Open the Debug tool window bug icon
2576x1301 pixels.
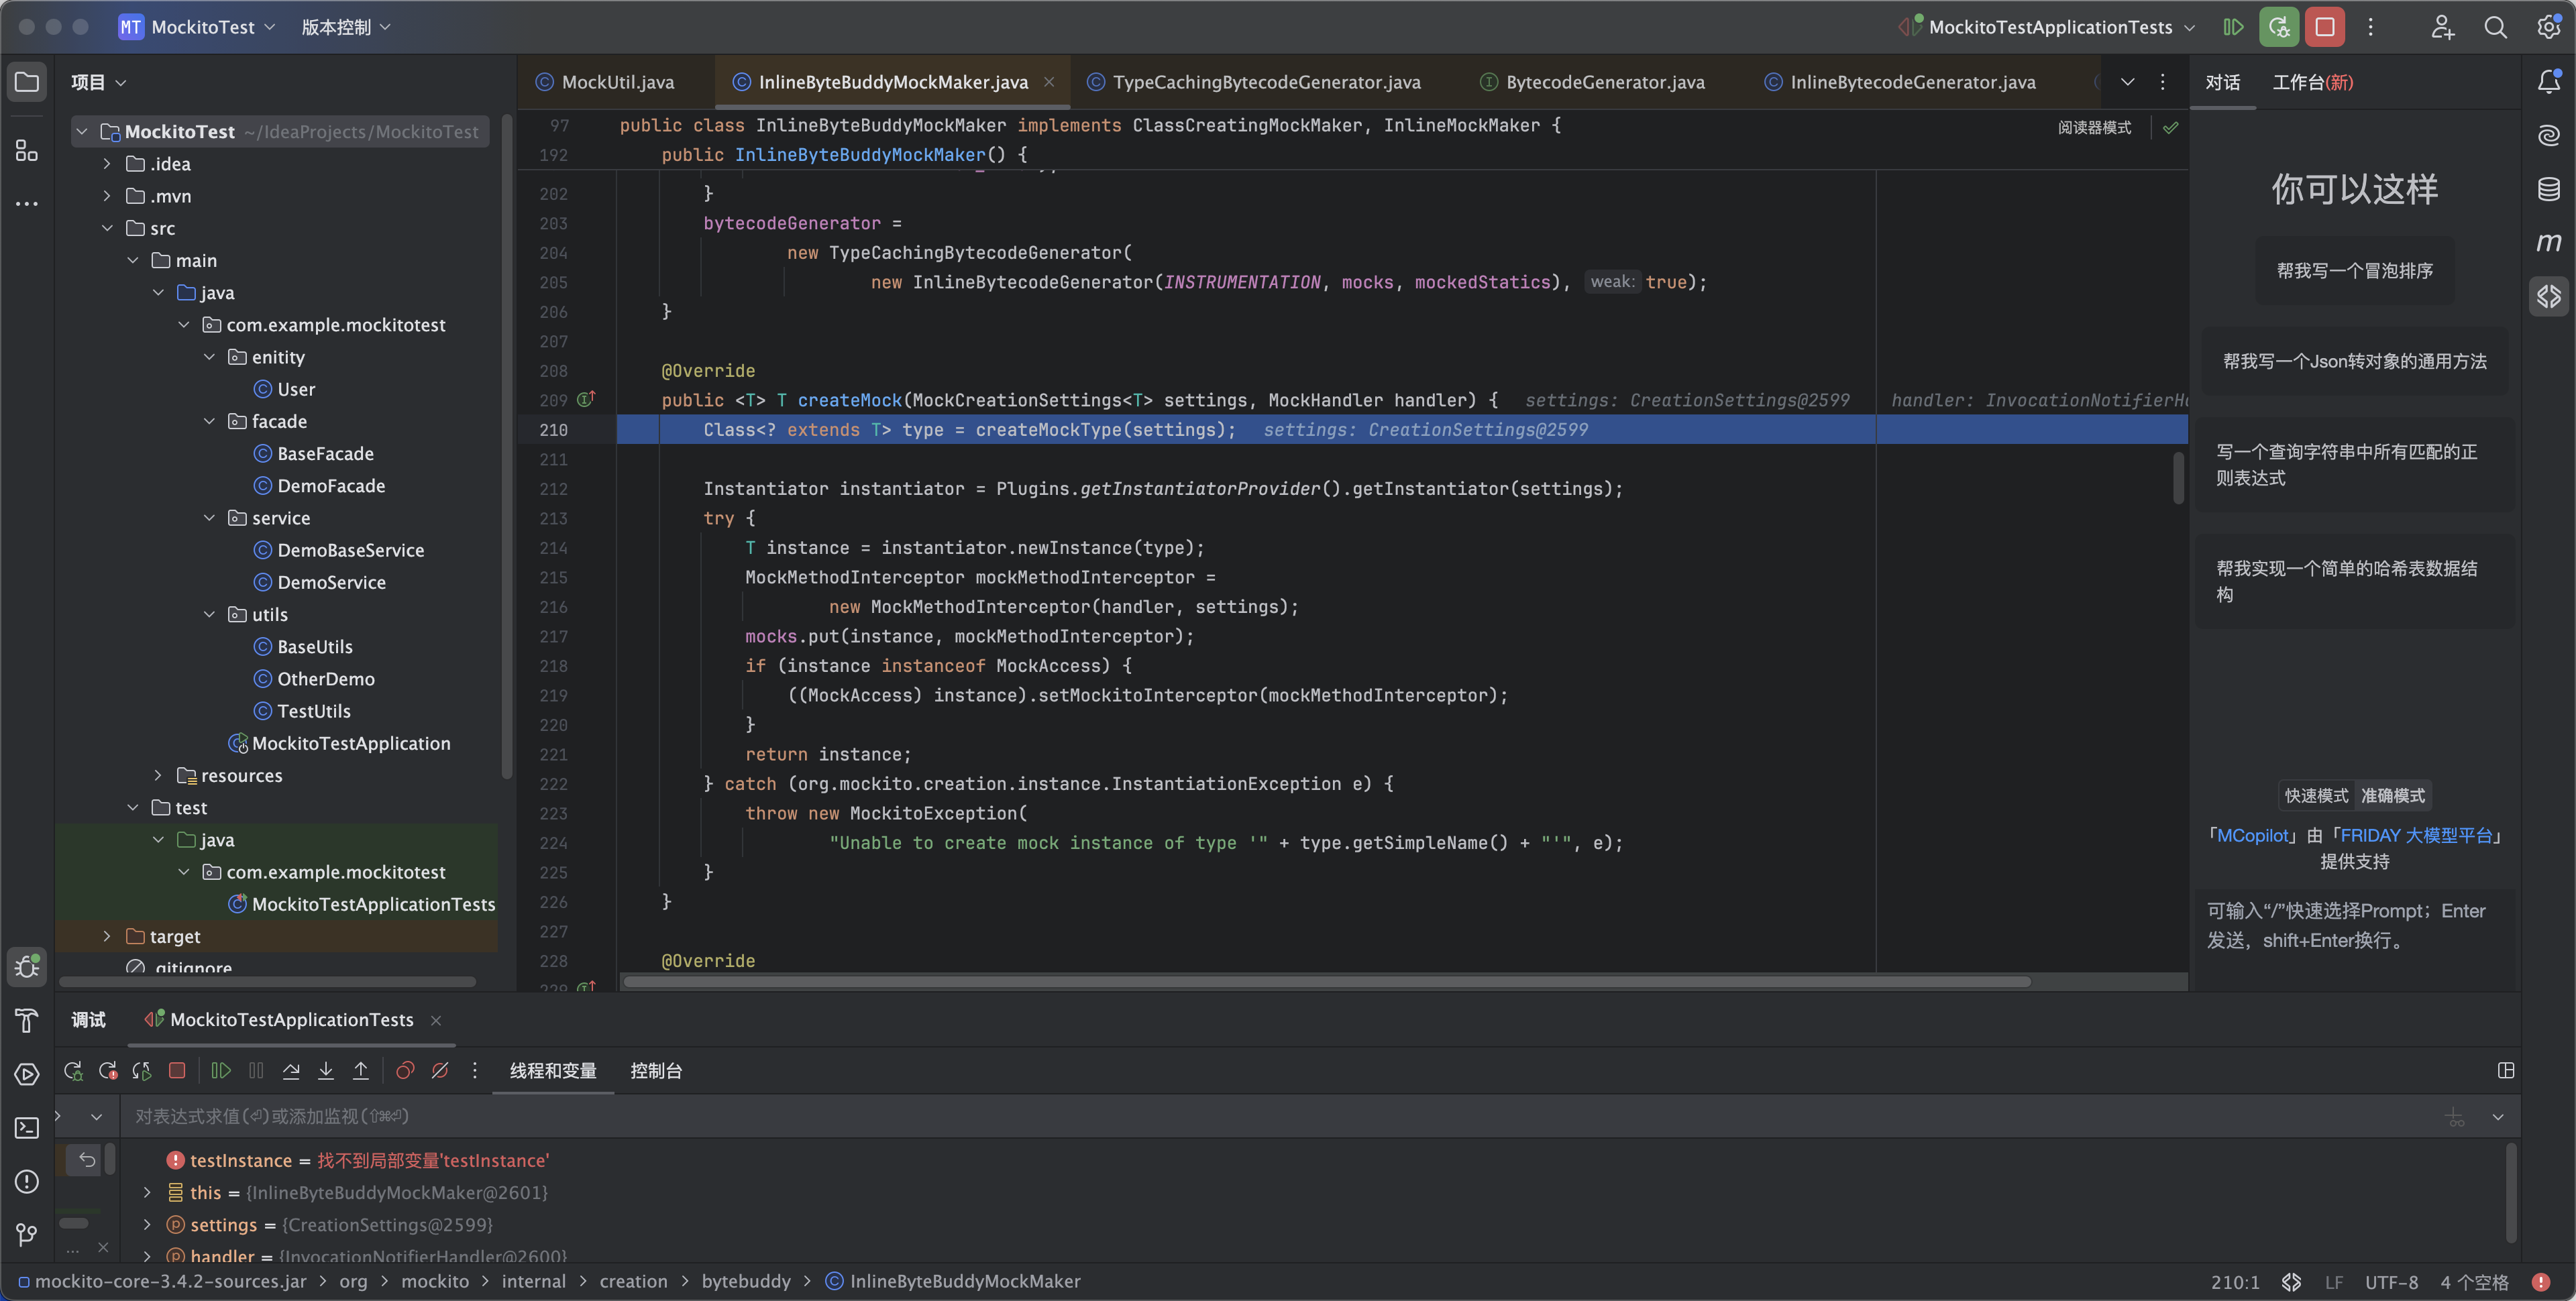(27, 967)
